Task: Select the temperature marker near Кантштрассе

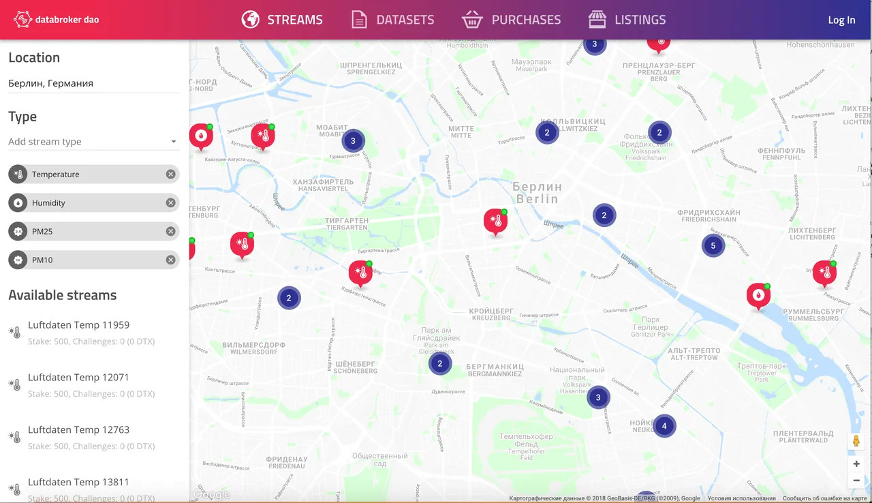Action: point(242,245)
